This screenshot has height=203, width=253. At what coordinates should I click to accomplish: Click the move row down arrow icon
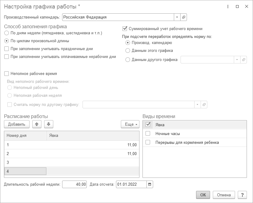(49, 124)
